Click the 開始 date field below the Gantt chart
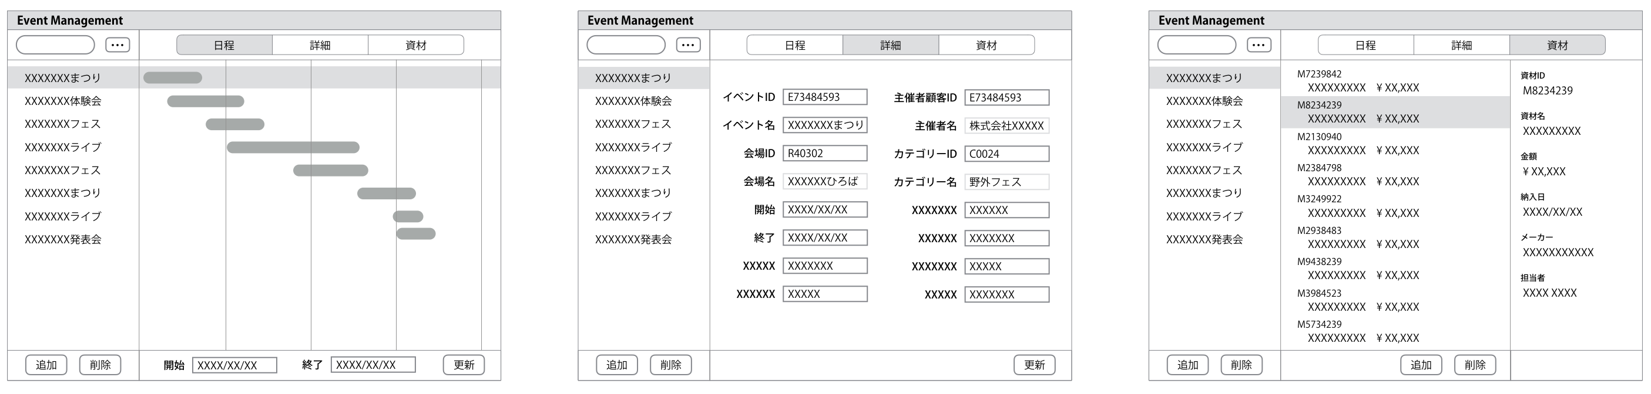The image size is (1651, 394). coord(234,365)
